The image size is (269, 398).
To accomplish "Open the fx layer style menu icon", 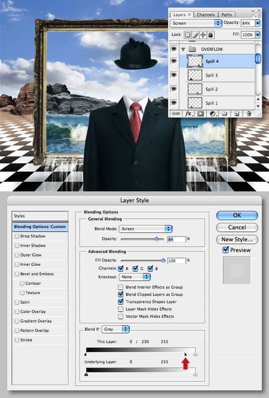I will (x=189, y=114).
